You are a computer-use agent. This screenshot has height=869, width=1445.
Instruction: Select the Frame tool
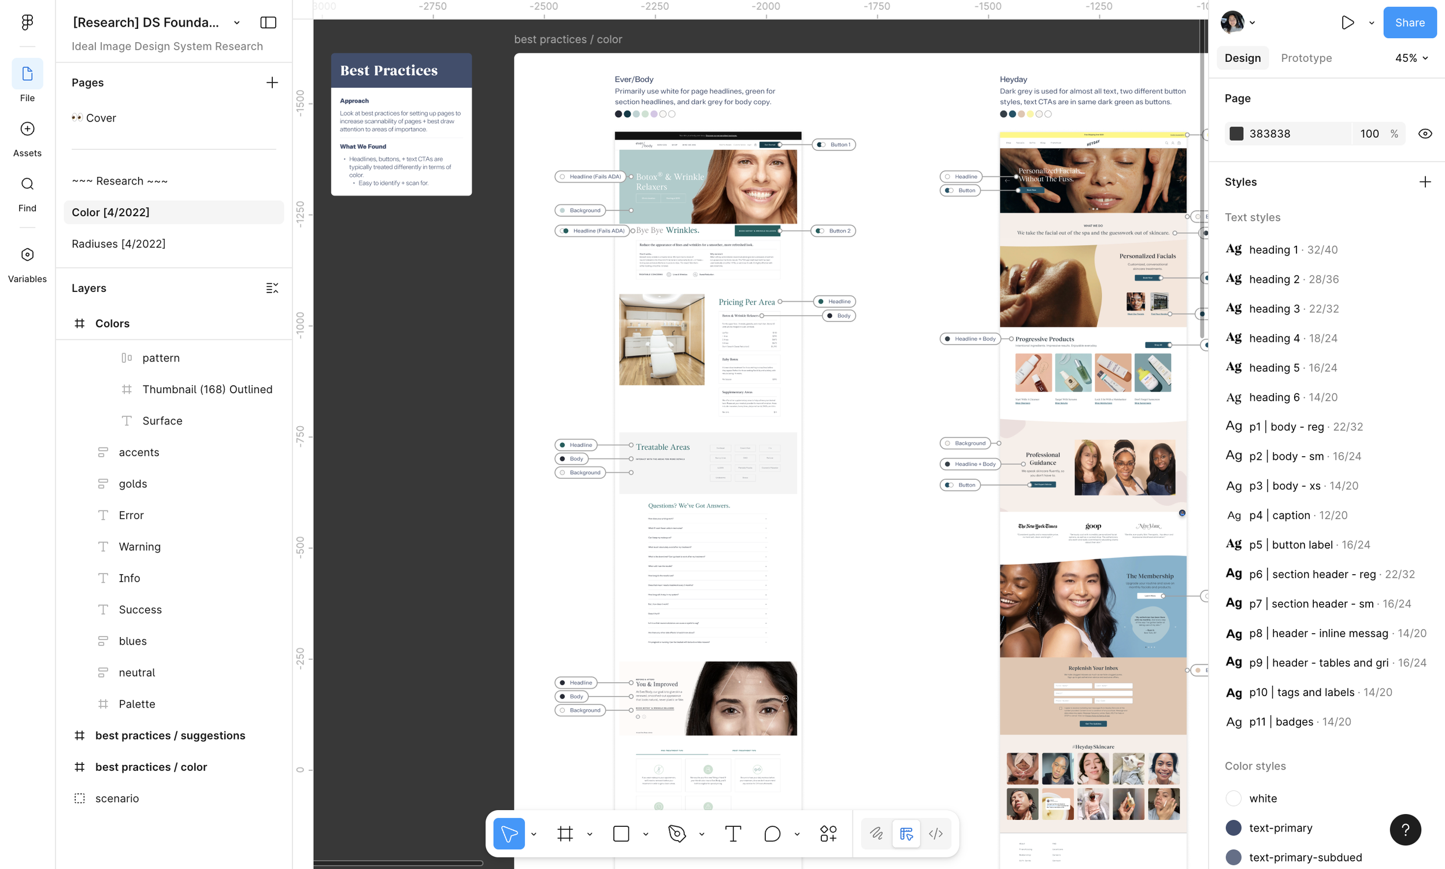565,833
